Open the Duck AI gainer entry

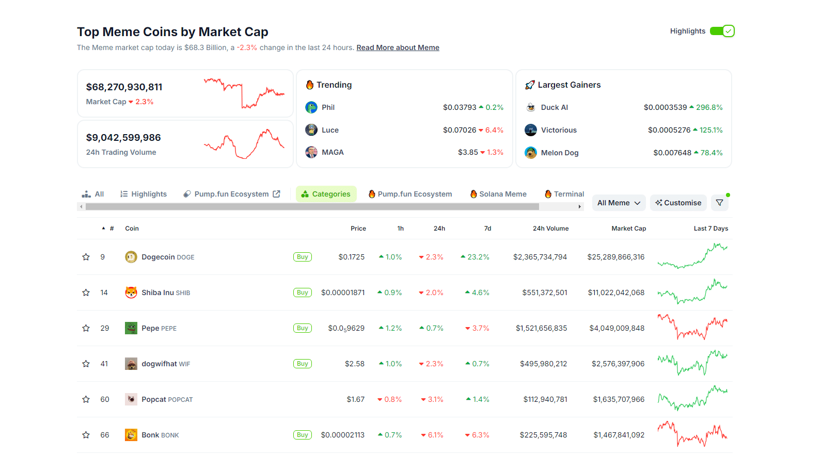[x=624, y=107]
